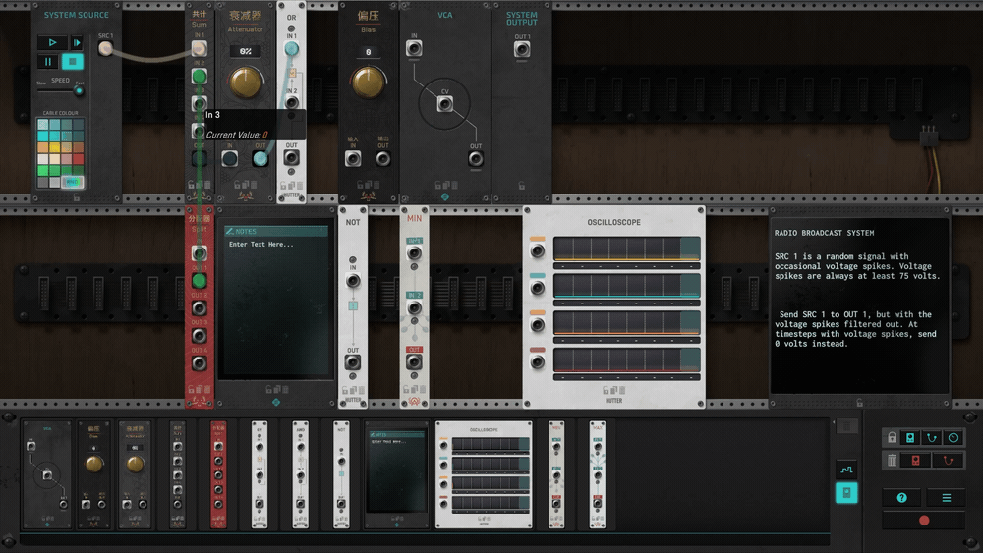
Task: Step forward one timestep in System Source
Action: [77, 42]
